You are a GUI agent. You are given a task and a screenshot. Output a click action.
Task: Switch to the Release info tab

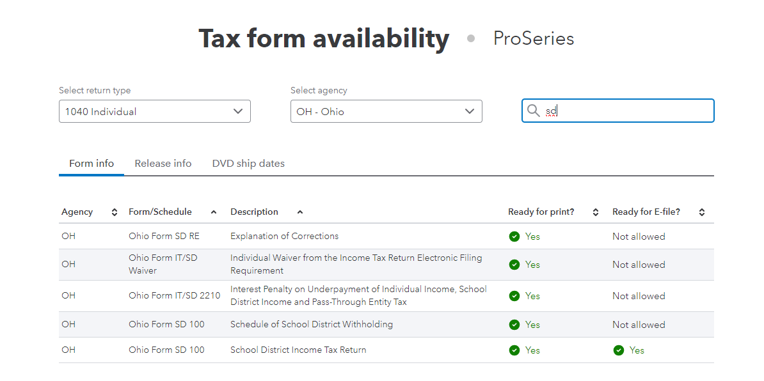(163, 163)
